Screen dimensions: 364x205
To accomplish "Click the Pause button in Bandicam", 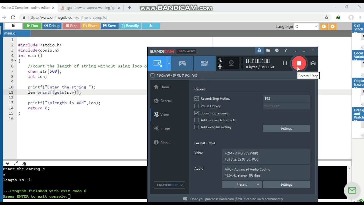I will click(x=285, y=63).
